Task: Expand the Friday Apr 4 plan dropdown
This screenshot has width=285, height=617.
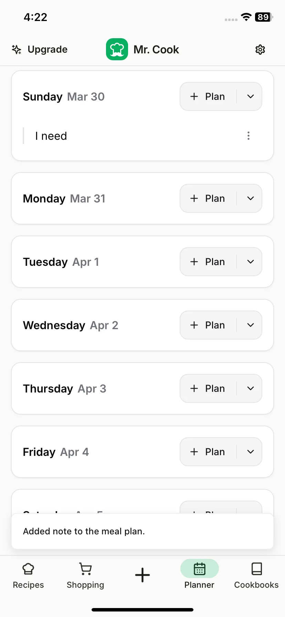Action: (x=251, y=452)
